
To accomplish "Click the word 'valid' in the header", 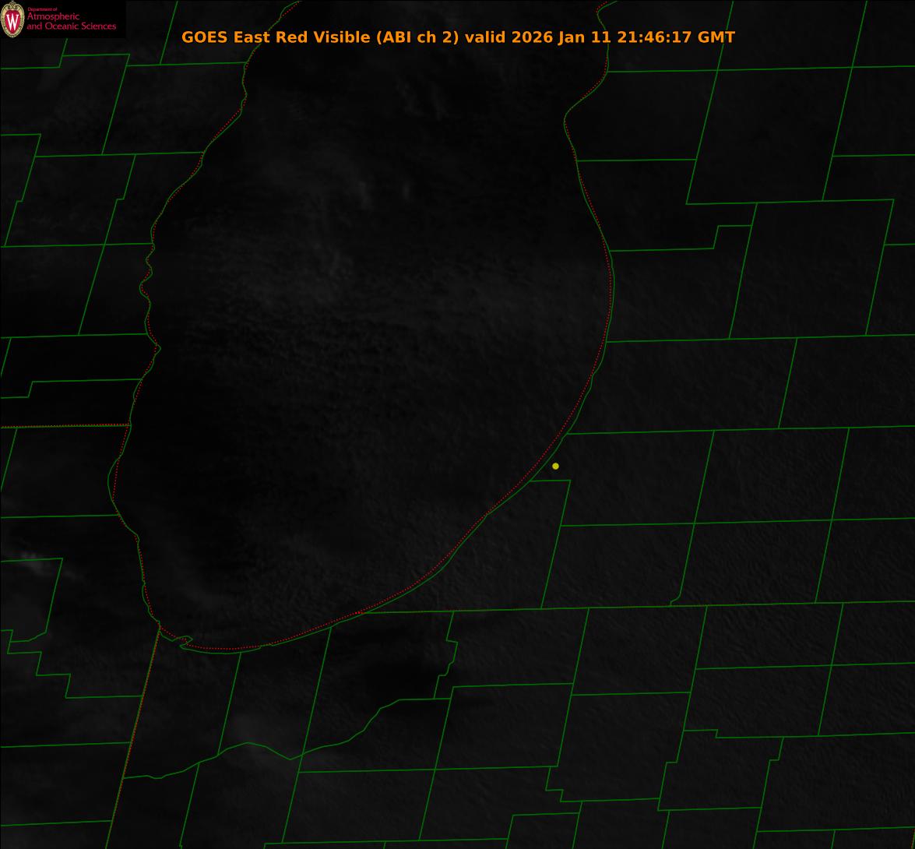I will tap(486, 37).
